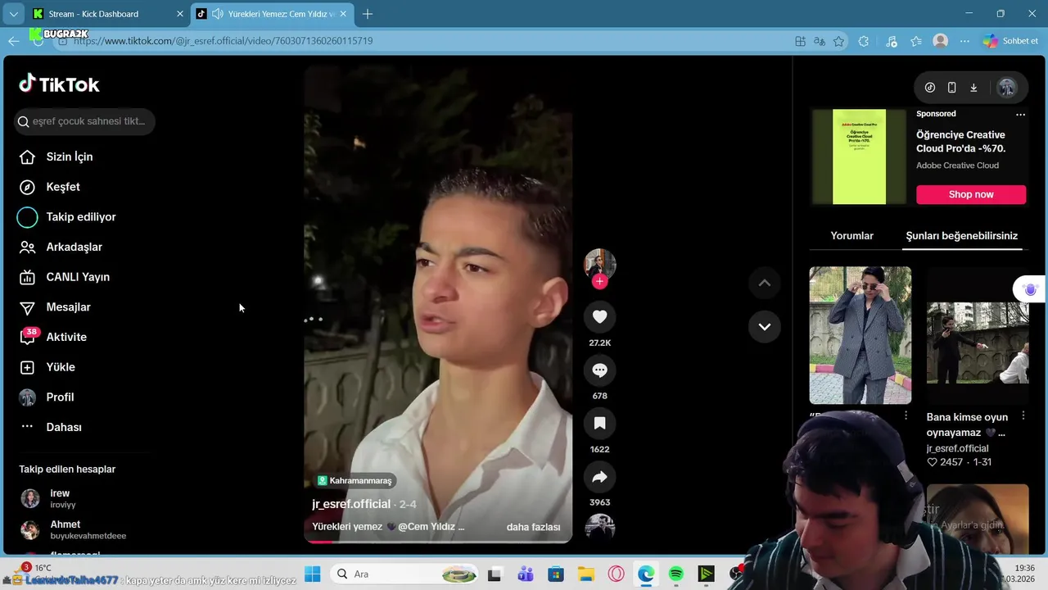
Task: Open CANLI Yayın page
Action: coord(64,277)
